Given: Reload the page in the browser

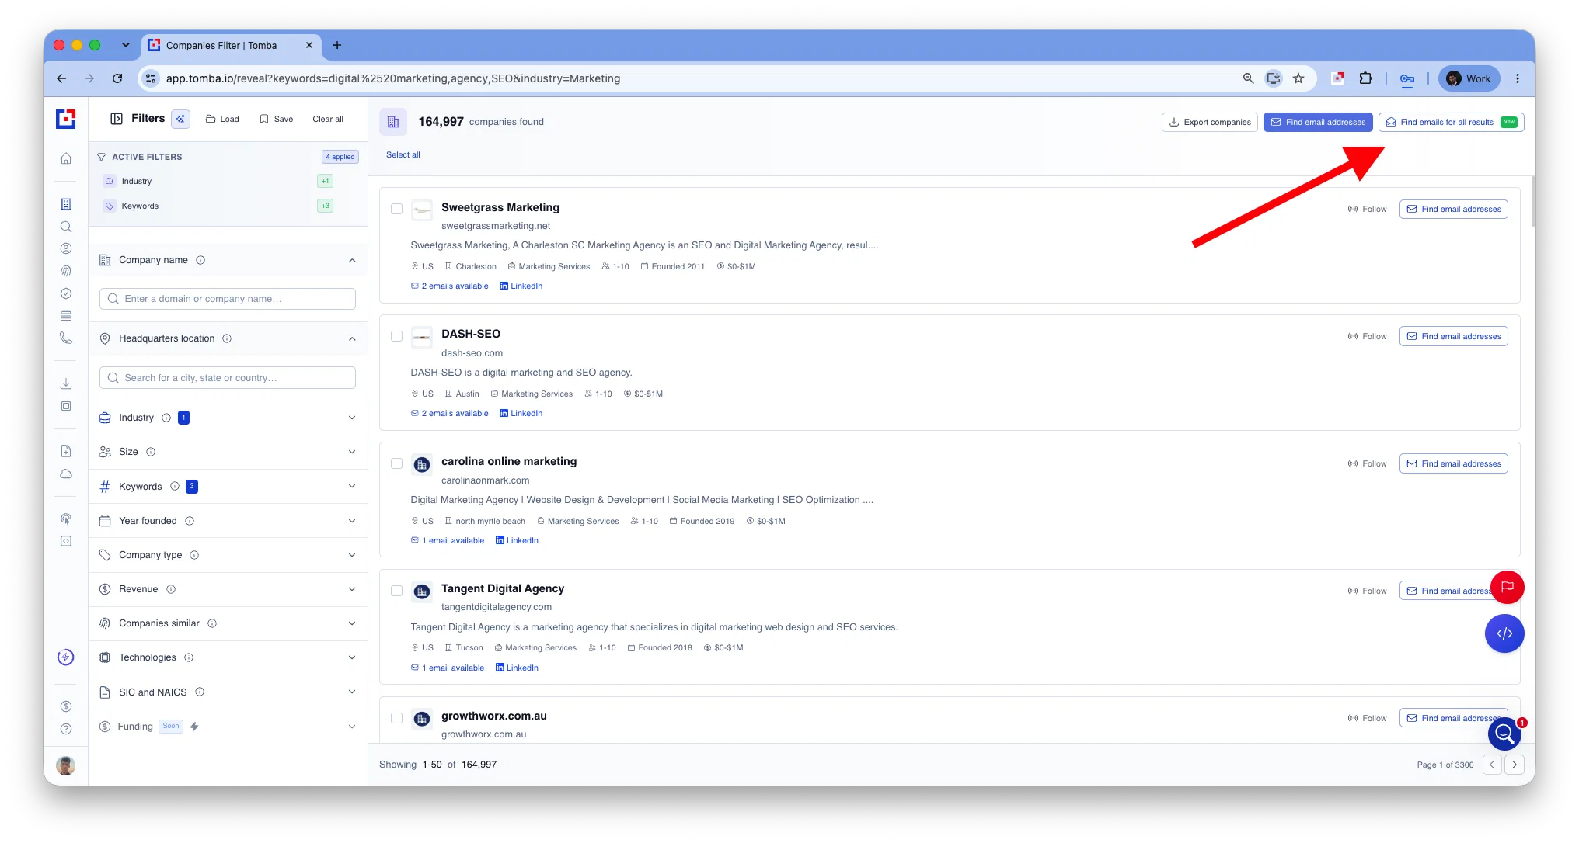Looking at the screenshot, I should pos(117,78).
